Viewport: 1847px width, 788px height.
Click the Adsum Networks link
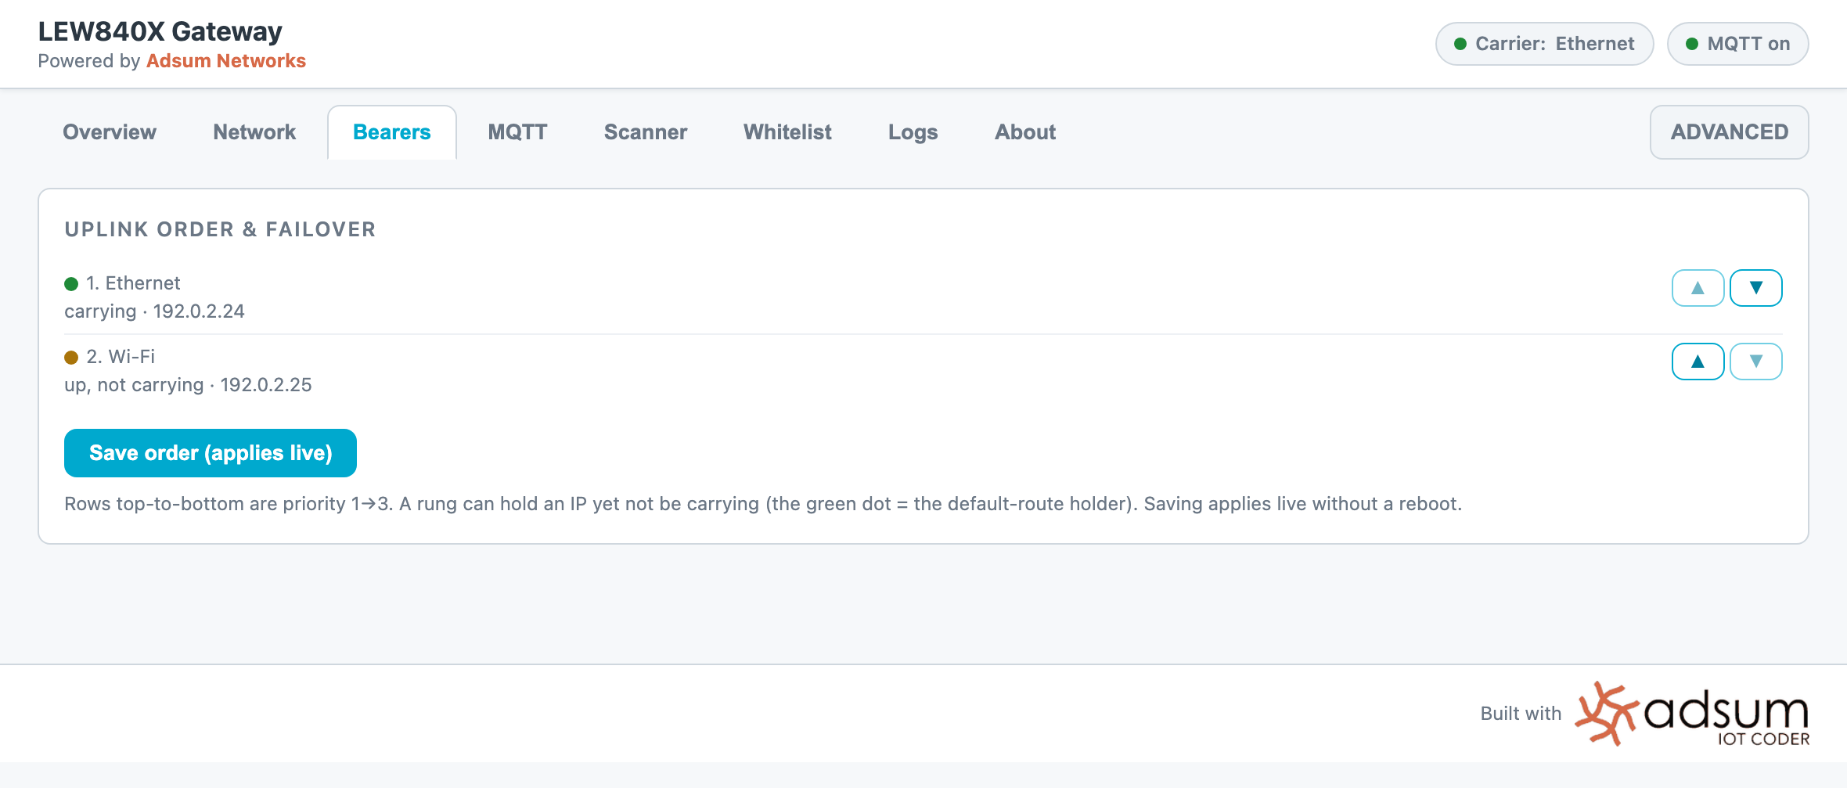pos(226,61)
